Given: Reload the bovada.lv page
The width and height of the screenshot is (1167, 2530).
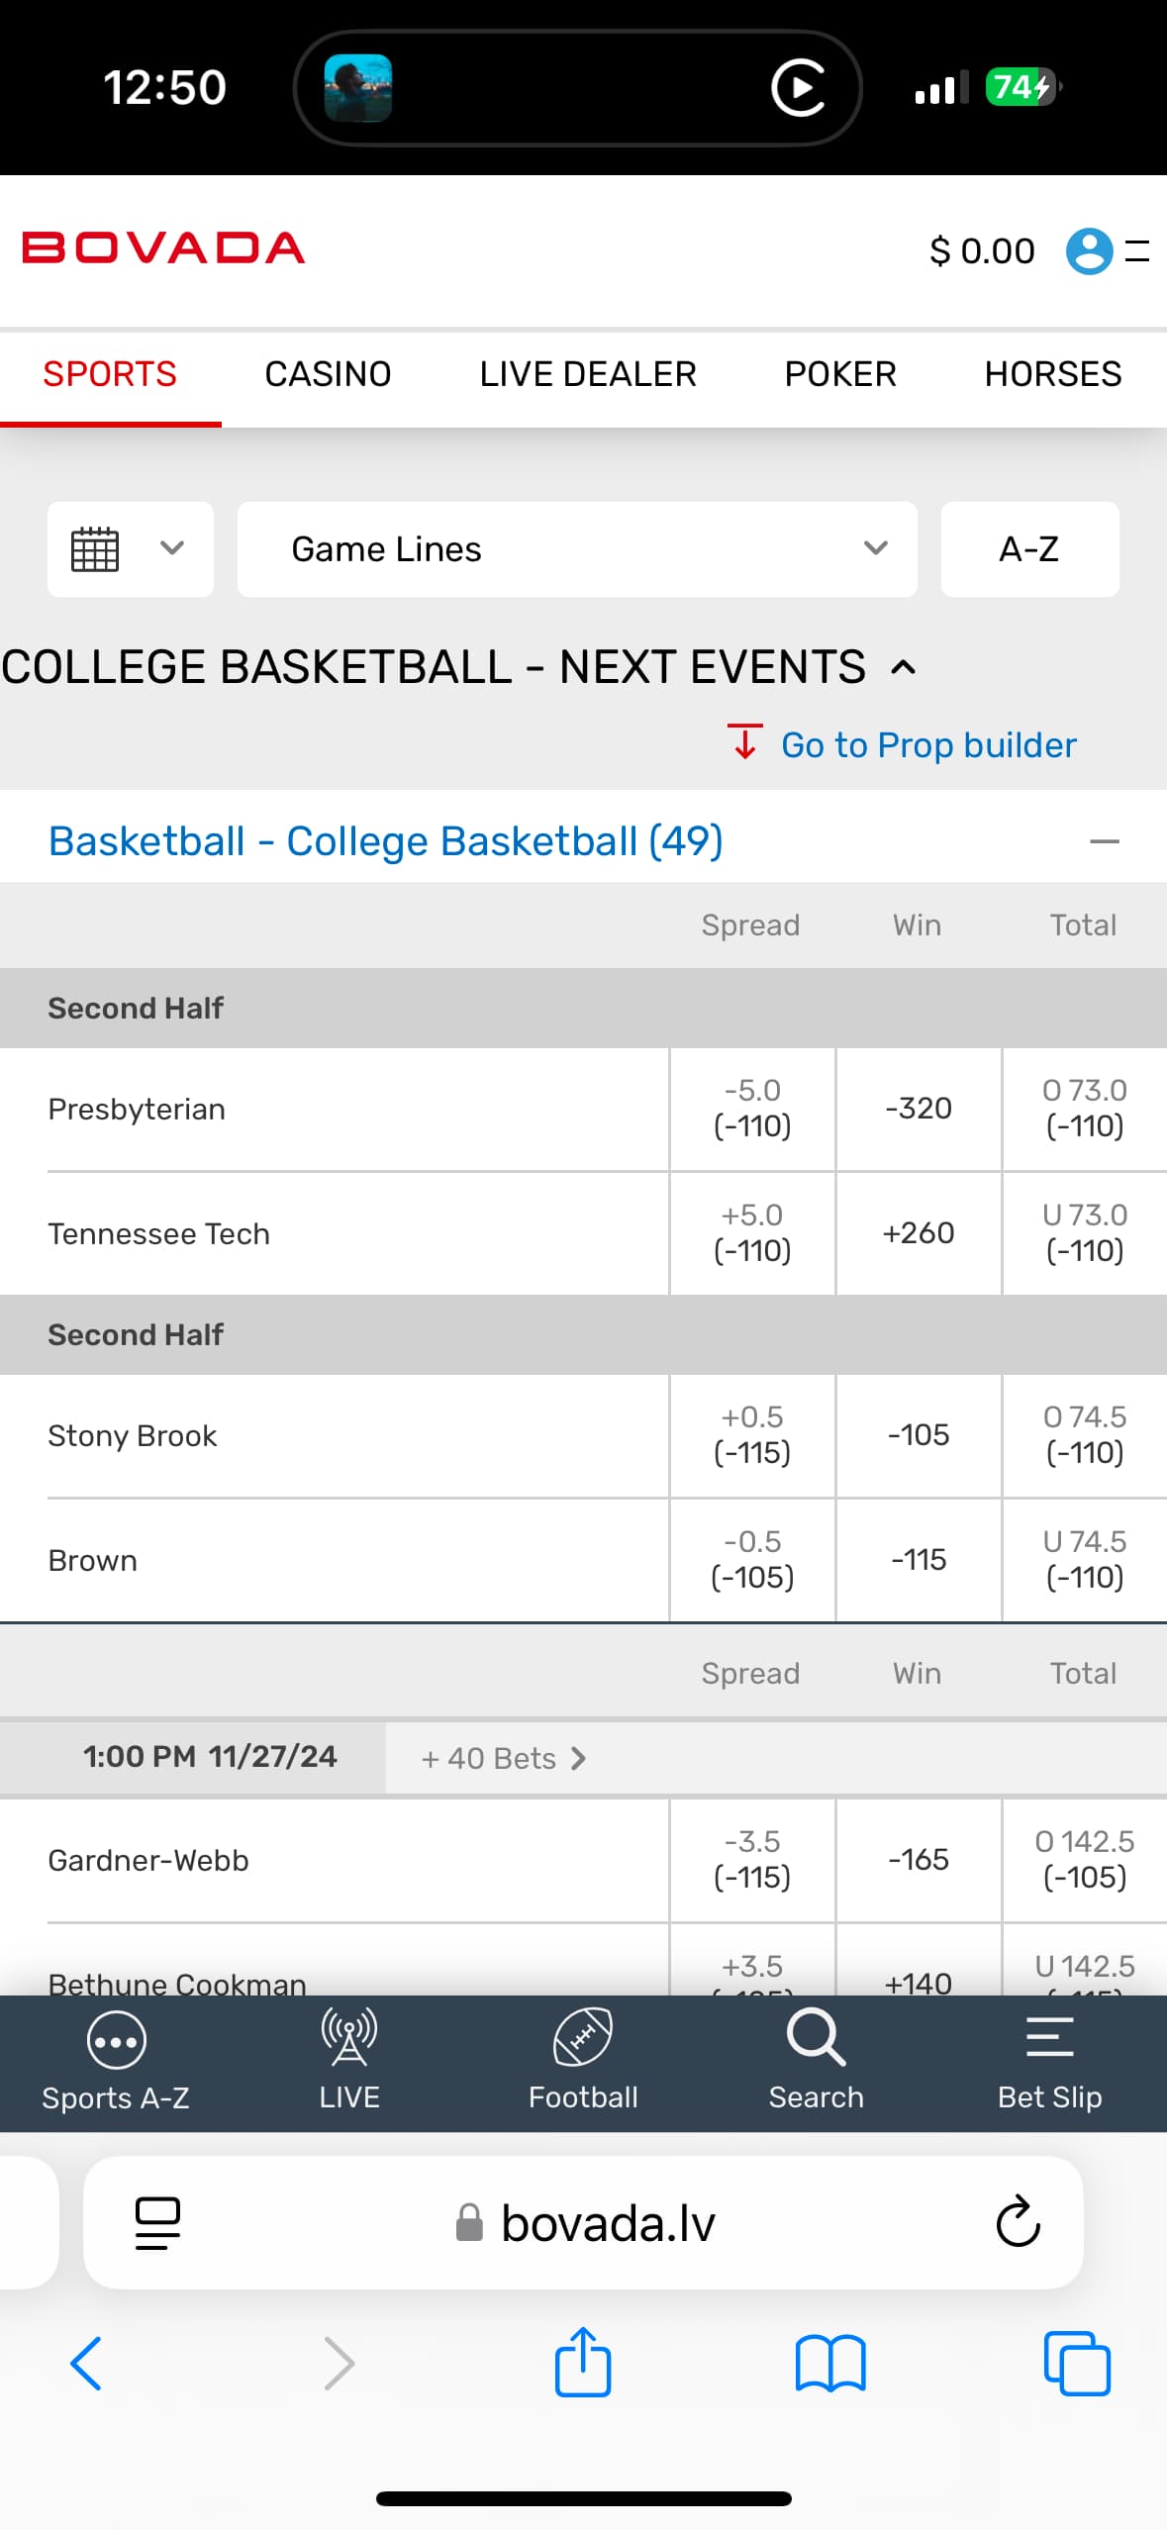Looking at the screenshot, I should 1018,2223.
